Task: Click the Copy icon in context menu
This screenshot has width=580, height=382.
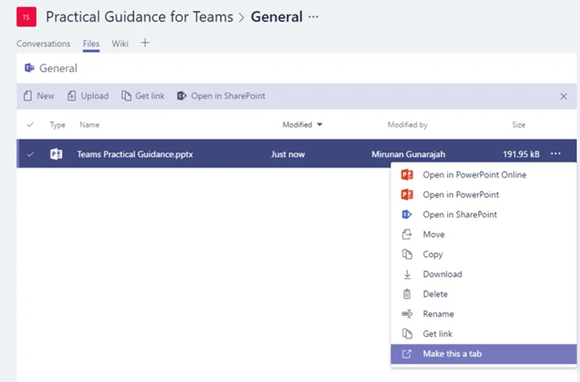Action: pyautogui.click(x=407, y=255)
